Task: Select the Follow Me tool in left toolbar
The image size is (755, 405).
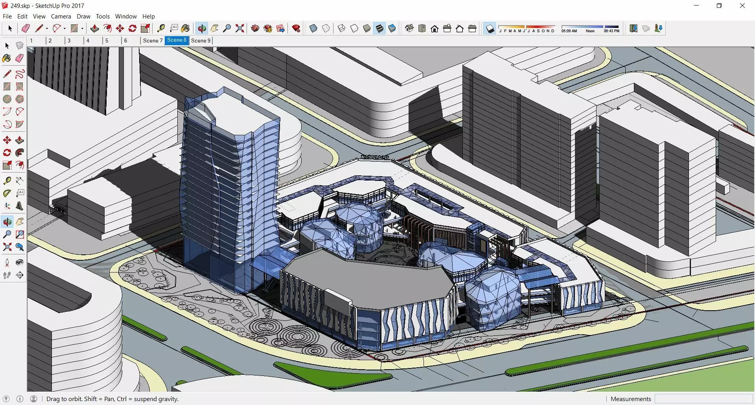Action: (20, 153)
